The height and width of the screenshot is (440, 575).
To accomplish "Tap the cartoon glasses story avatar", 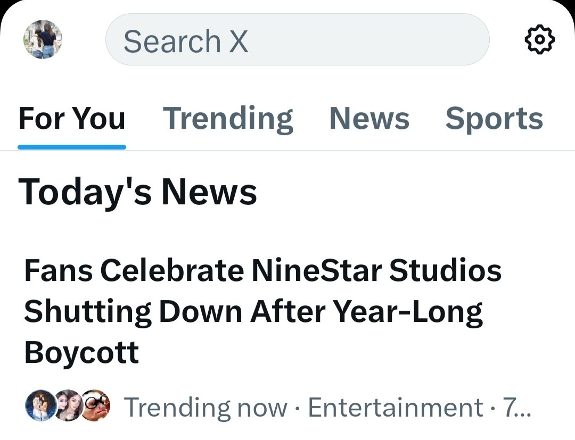I will [x=95, y=405].
